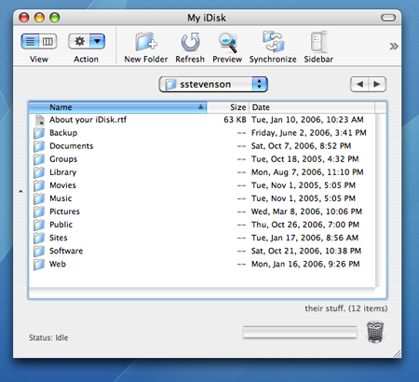The height and width of the screenshot is (382, 419).
Task: Click date Sat, Oct 7, 2006, 8:52 PM
Action: 301,146
